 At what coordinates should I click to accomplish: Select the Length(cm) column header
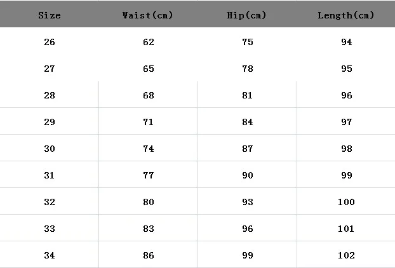click(345, 15)
